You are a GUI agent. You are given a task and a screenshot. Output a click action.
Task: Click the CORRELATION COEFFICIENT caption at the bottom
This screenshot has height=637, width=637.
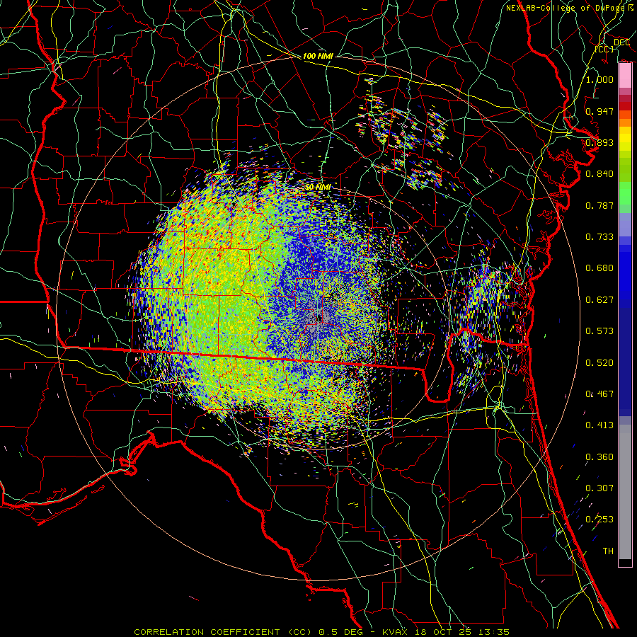[x=207, y=632]
